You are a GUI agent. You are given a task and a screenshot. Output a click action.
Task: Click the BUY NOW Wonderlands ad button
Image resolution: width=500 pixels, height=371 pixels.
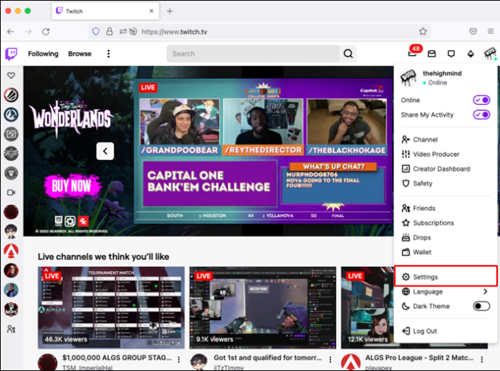pos(72,185)
